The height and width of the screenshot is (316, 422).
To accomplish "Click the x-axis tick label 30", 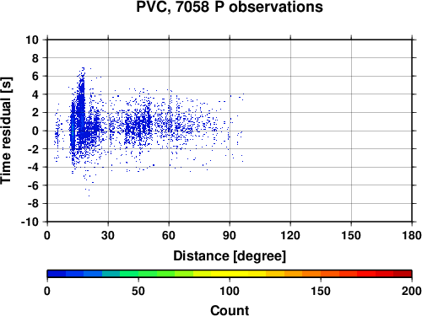I will click(x=108, y=235).
